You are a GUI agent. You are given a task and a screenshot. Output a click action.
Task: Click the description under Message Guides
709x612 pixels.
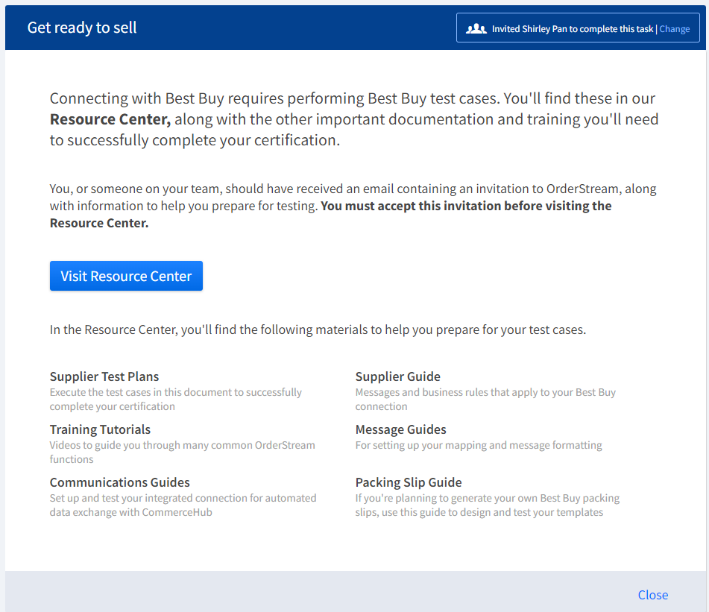pos(478,445)
